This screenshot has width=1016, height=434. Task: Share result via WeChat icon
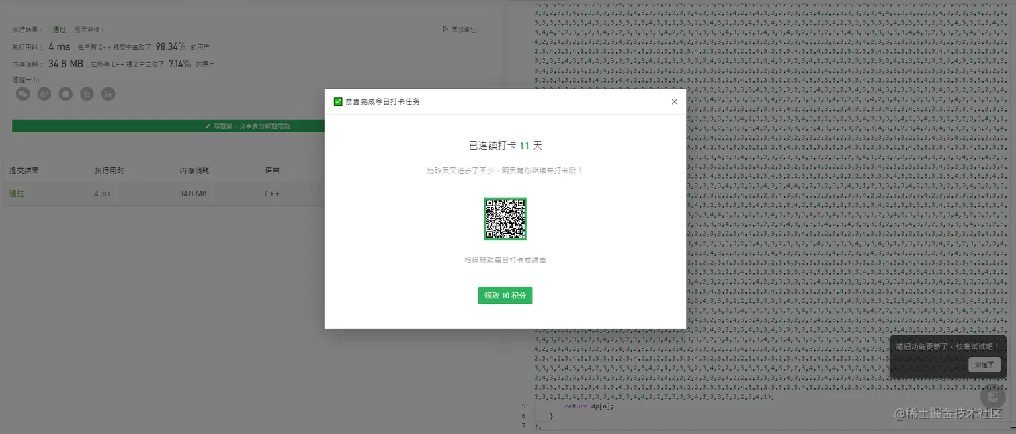tap(23, 94)
